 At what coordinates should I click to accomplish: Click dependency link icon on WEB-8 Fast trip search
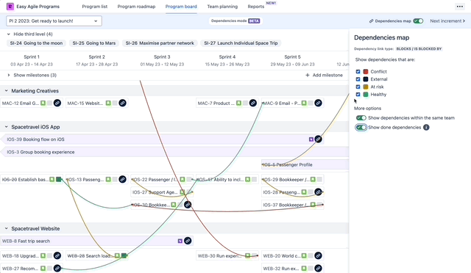[x=188, y=241]
